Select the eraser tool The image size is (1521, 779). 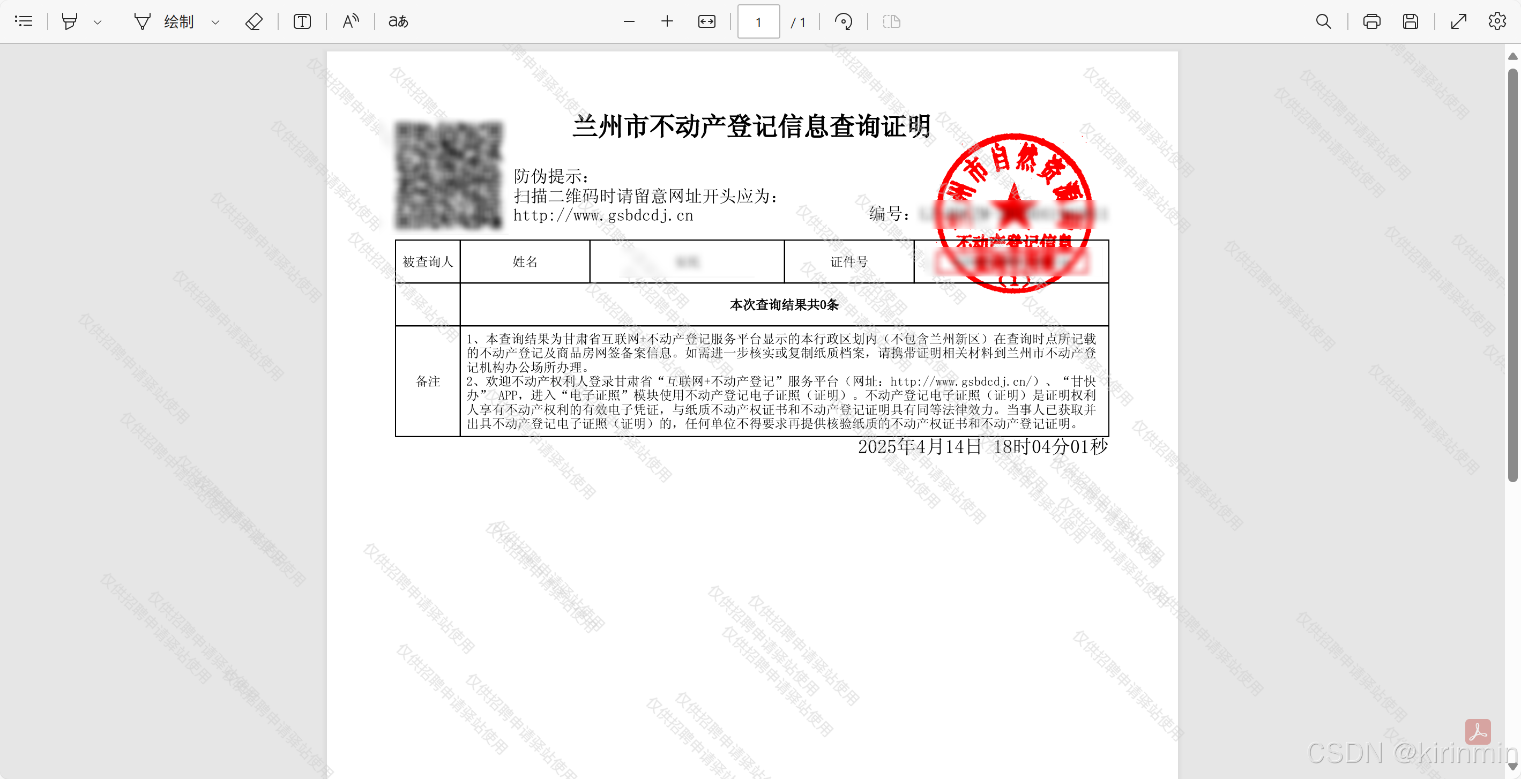click(x=254, y=22)
